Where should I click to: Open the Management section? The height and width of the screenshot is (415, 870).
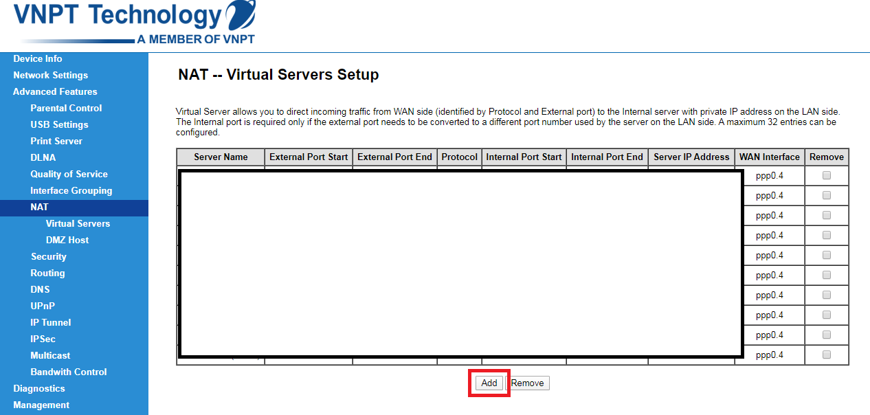coord(41,405)
